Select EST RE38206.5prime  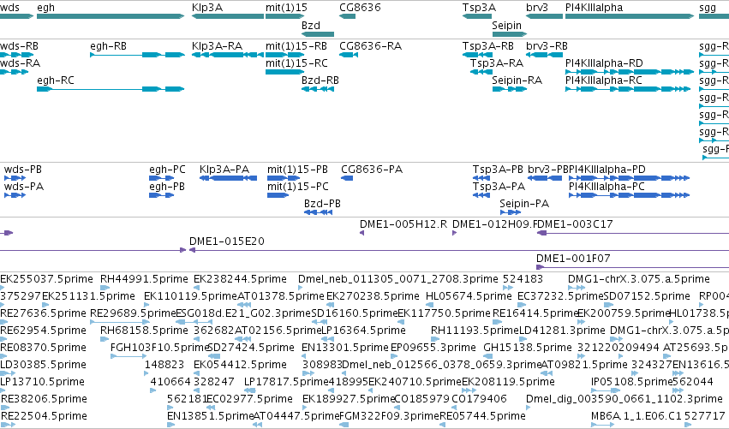click(x=45, y=399)
